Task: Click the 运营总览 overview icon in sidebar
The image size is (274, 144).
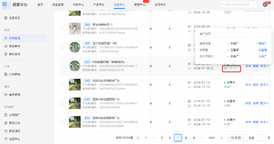Action: 6,18
